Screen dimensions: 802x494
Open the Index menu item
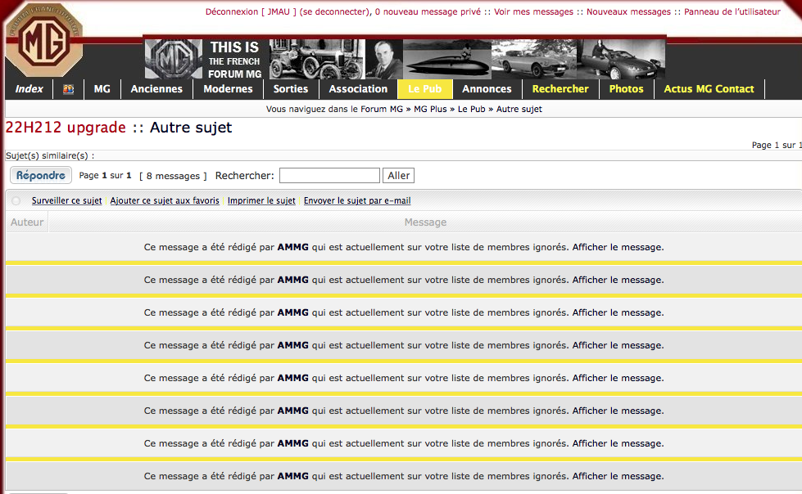(x=29, y=89)
